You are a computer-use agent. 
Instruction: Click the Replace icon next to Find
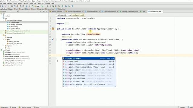pos(23,6)
